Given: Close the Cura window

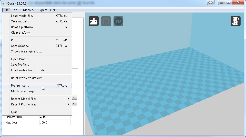Looking at the screenshot, I should point(238,2).
